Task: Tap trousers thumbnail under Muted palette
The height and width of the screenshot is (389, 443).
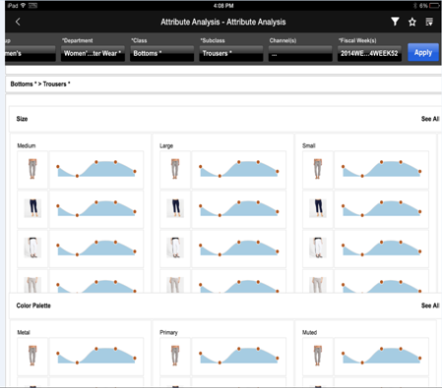Action: pos(317,356)
